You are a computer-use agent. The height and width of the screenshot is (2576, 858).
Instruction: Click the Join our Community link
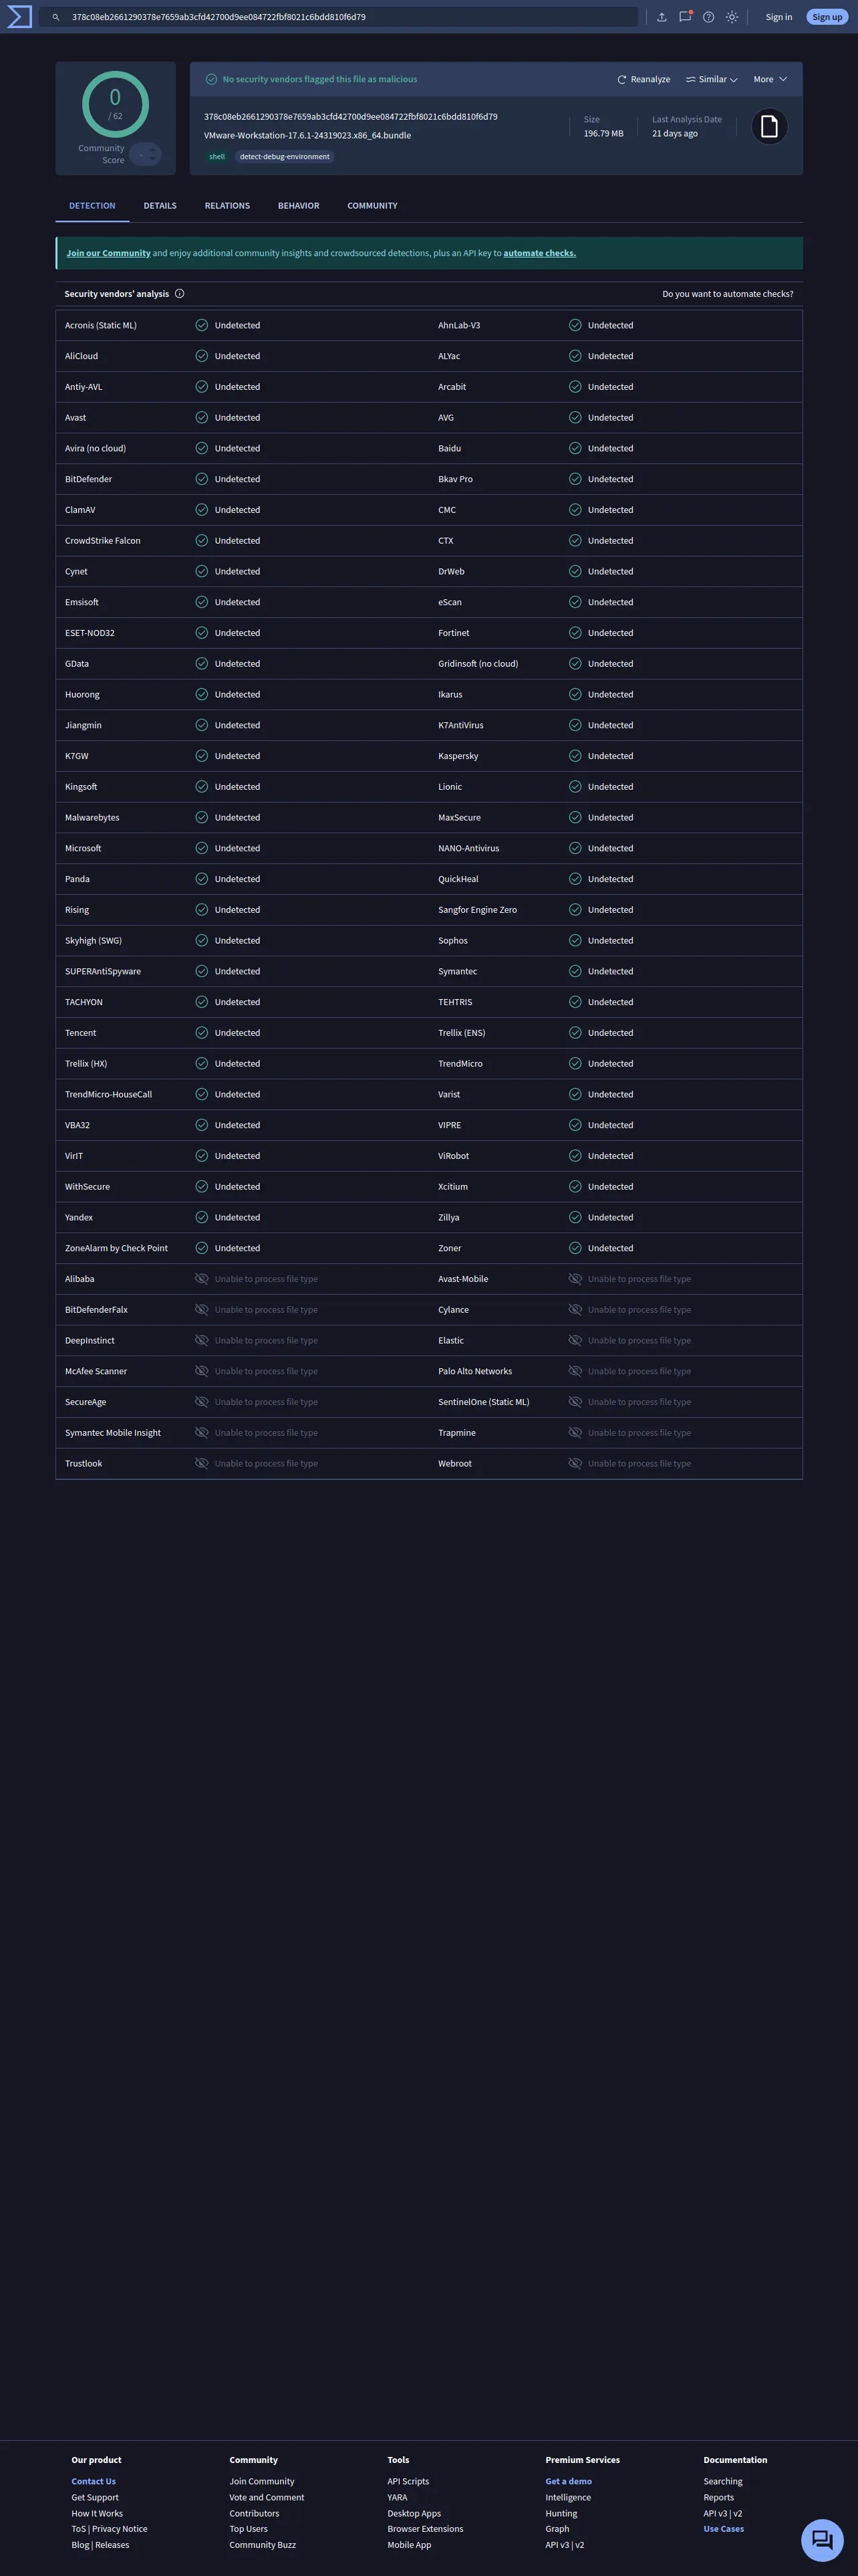coord(109,253)
